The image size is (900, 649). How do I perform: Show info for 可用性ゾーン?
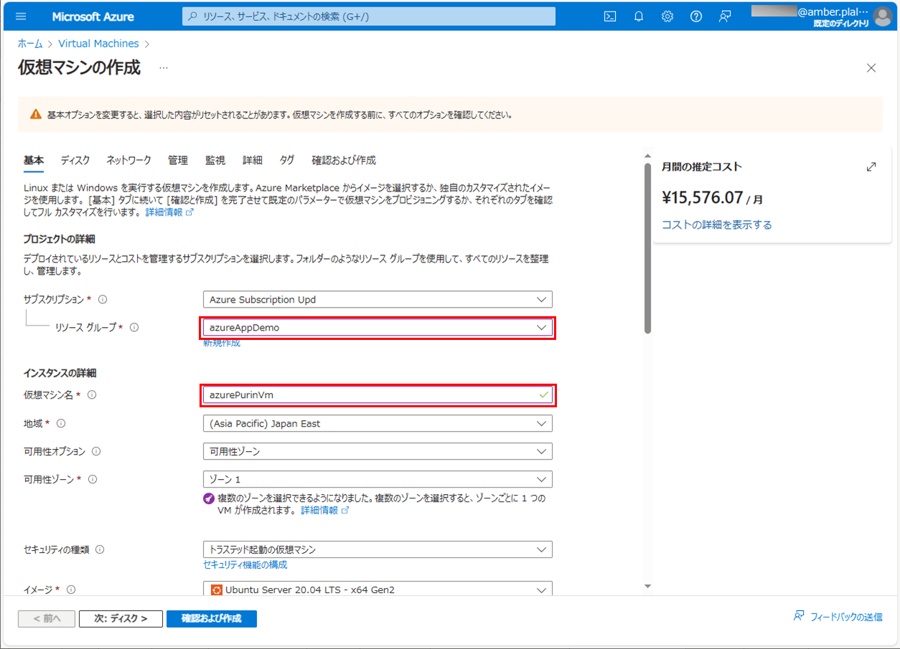tap(93, 479)
